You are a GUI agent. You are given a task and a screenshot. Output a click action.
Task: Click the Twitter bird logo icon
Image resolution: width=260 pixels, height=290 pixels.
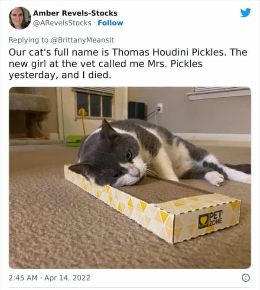point(246,13)
